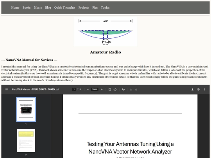
Task: Open Topics in the navigation bar
Action: tap(105, 7)
